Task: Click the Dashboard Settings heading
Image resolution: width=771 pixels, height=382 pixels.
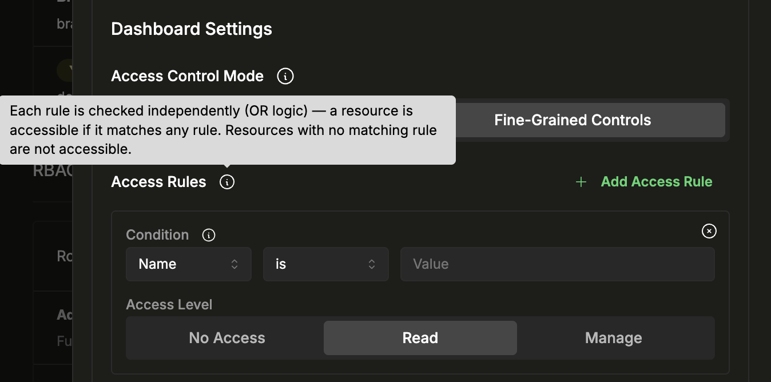Action: [x=192, y=29]
